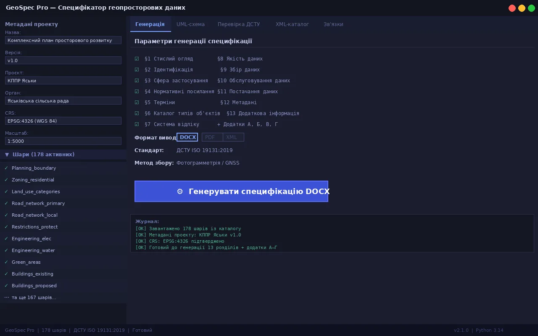This screenshot has height=336, width=538.
Task: Click the yellow minimize window dot
Action: [522, 8]
